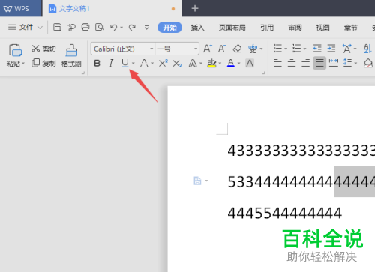
Task: Apply blue font color
Action: click(x=231, y=64)
